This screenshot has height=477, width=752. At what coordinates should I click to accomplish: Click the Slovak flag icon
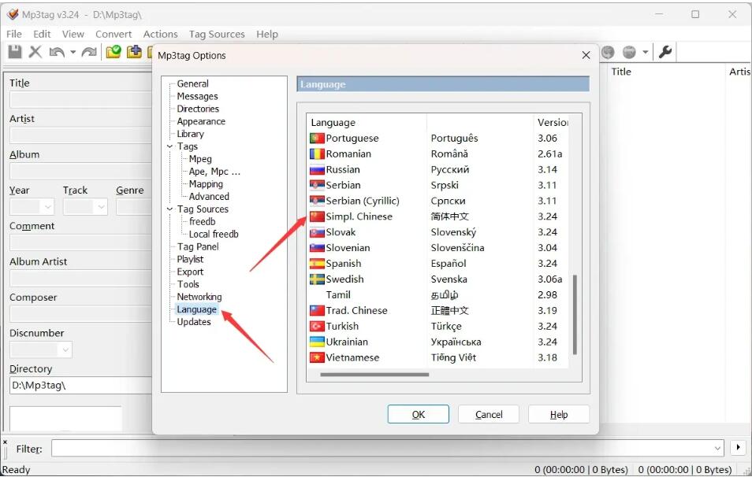point(317,233)
